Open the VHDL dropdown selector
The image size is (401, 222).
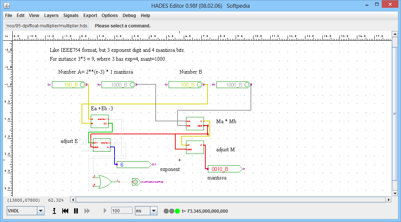coord(41,211)
